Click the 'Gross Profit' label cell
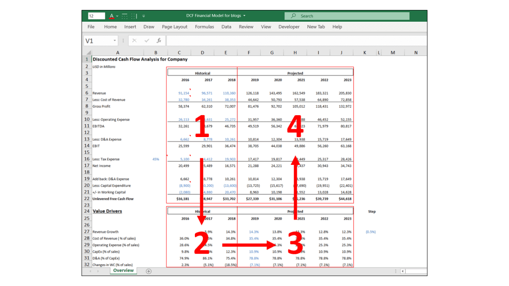The height and width of the screenshot is (286, 509). pos(101,106)
